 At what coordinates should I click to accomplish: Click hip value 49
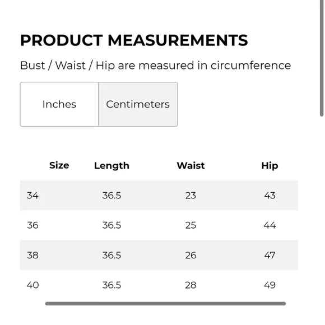[270, 285]
